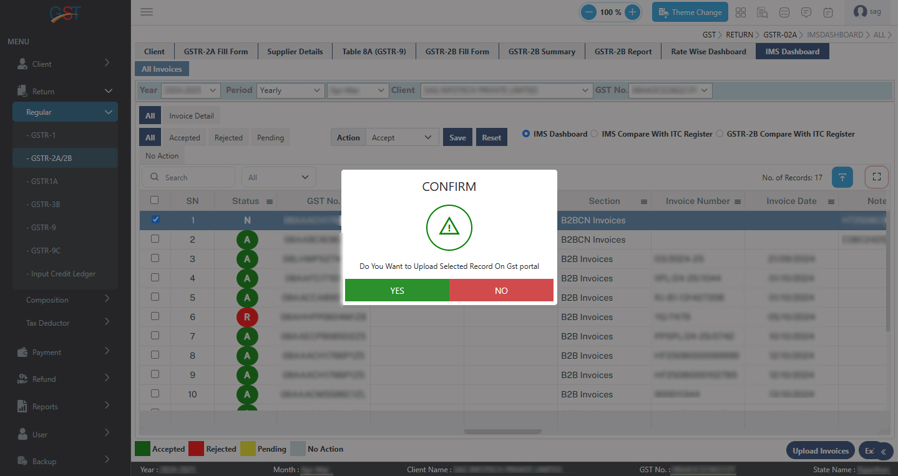The width and height of the screenshot is (898, 476).
Task: Click the checklist icon in top toolbar
Action: tap(784, 12)
